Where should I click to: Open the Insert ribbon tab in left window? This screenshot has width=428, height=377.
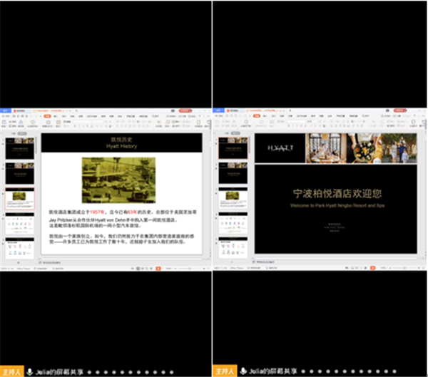[x=56, y=116]
